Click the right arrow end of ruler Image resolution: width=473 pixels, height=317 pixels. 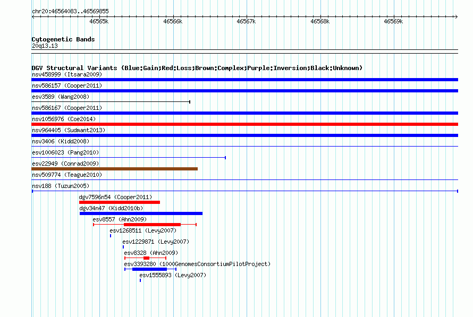(x=456, y=16)
